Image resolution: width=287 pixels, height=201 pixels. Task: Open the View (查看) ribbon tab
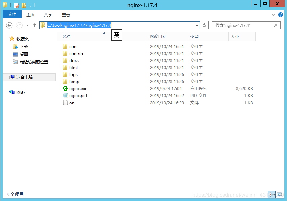click(66, 15)
